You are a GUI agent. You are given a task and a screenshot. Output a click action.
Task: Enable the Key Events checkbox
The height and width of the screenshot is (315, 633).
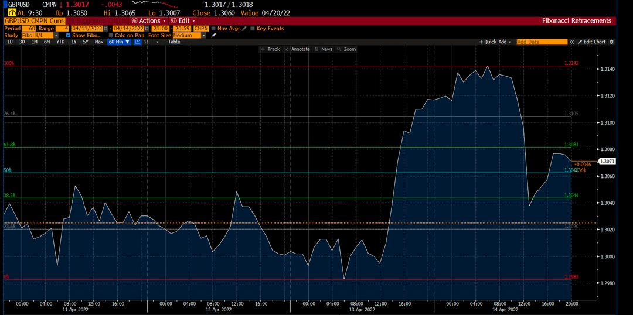(x=253, y=29)
